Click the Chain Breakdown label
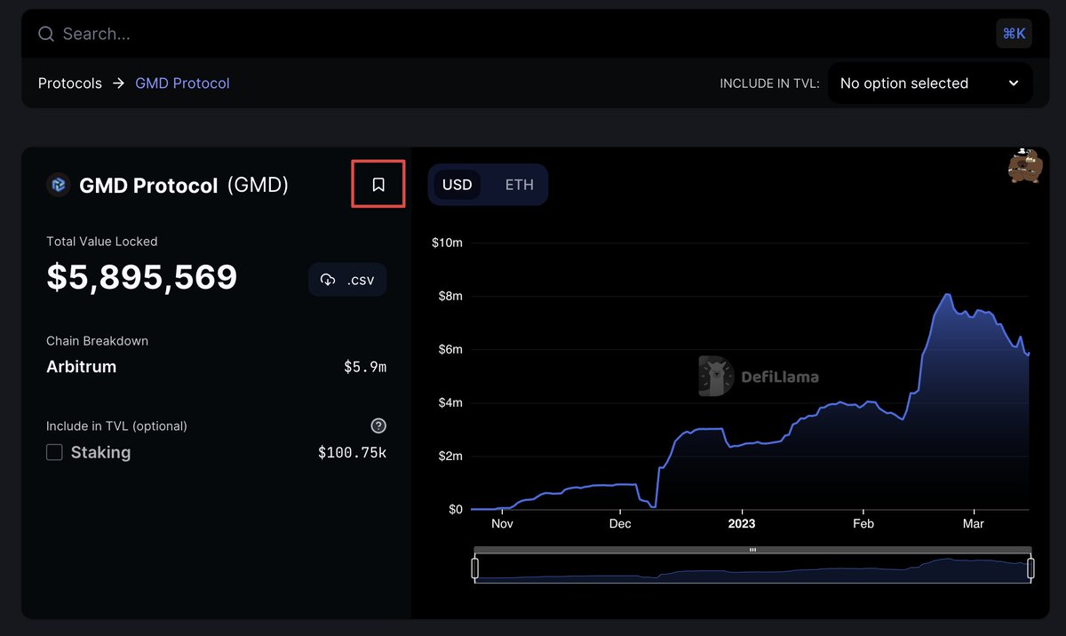 tap(97, 341)
